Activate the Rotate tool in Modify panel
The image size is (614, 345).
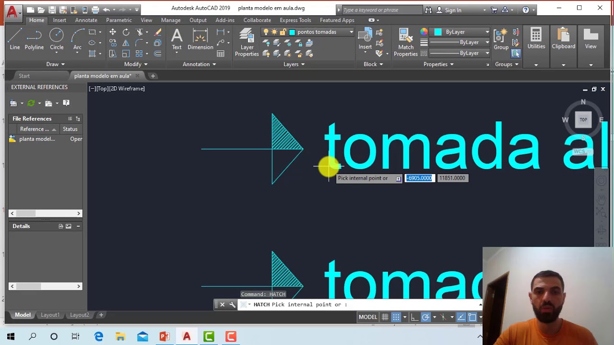[126, 32]
